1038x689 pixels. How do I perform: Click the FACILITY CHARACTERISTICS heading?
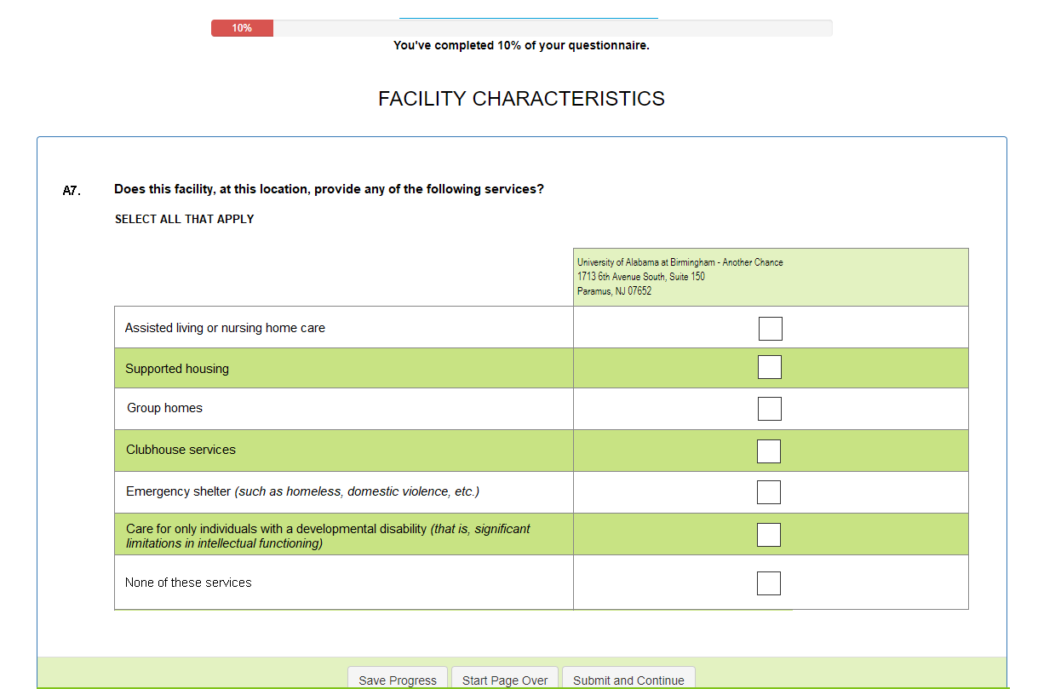tap(521, 99)
